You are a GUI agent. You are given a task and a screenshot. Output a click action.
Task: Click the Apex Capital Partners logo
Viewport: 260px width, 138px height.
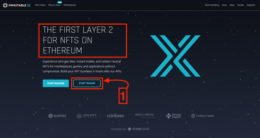point(144,116)
